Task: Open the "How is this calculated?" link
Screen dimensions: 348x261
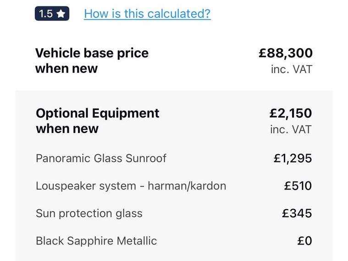Action: tap(147, 14)
